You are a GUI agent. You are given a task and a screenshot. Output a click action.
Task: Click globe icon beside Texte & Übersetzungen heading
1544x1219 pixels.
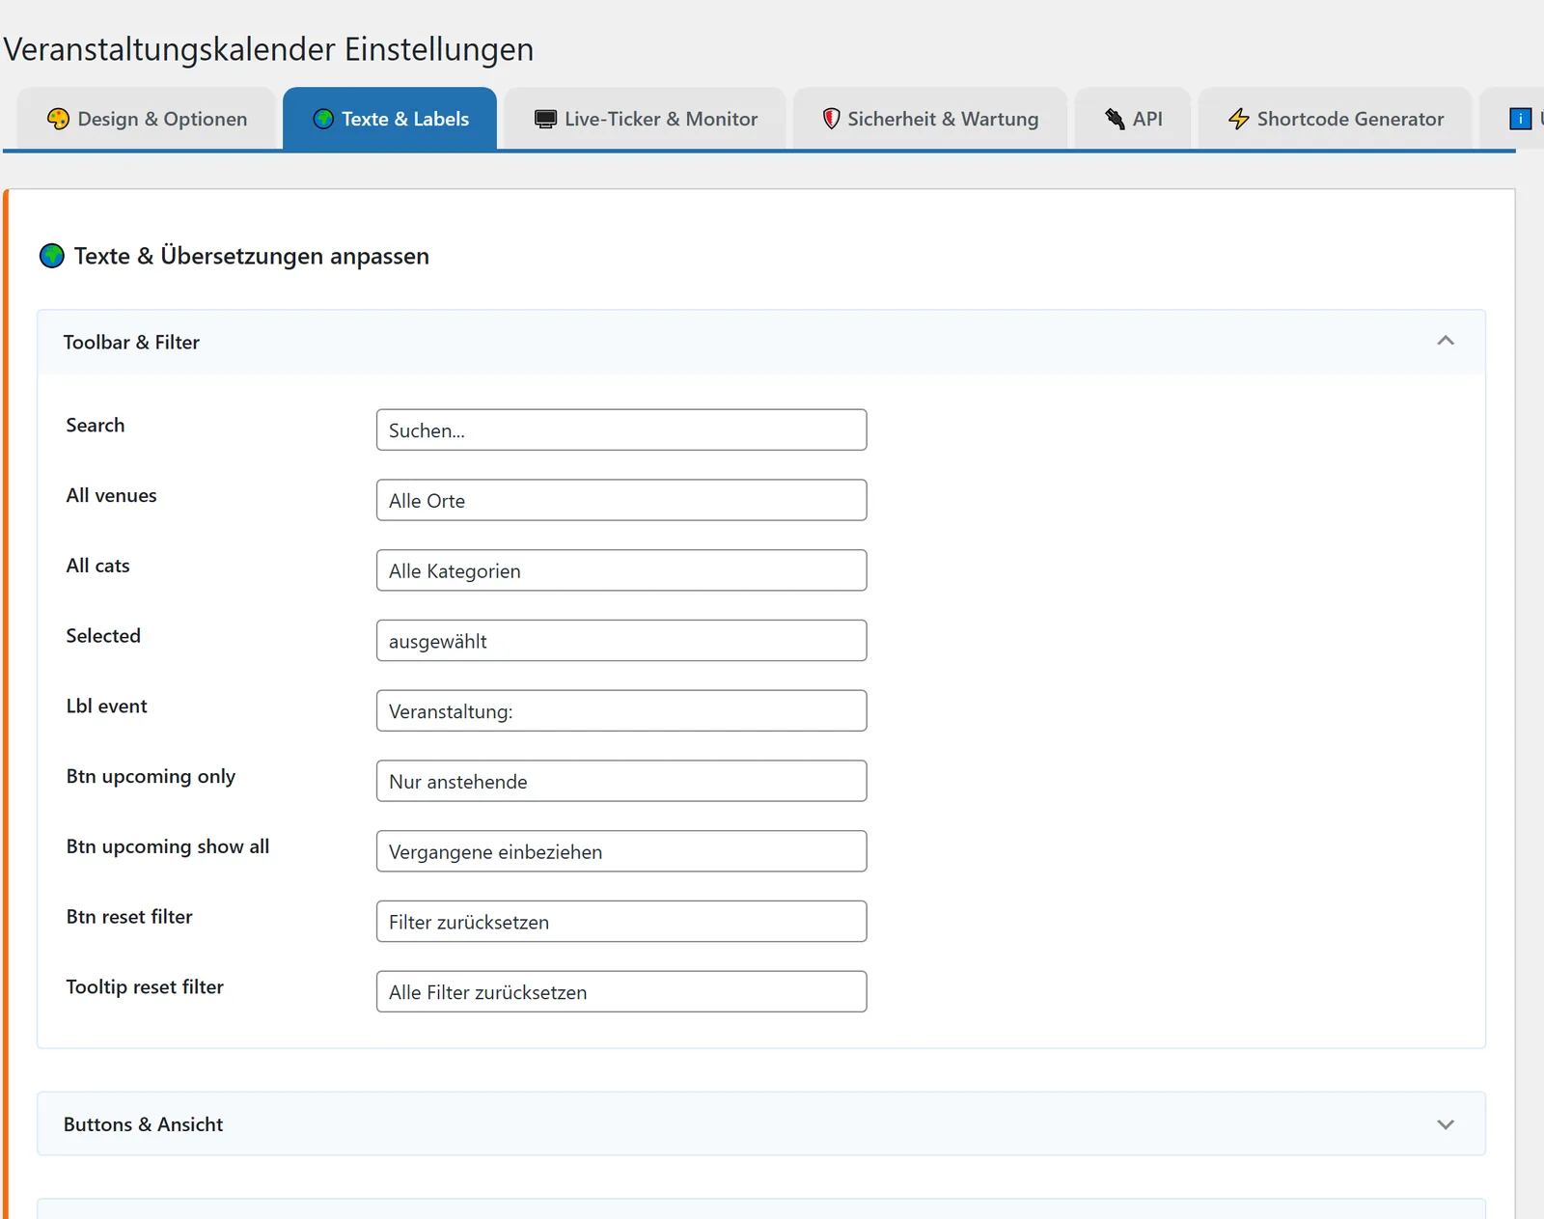(52, 256)
